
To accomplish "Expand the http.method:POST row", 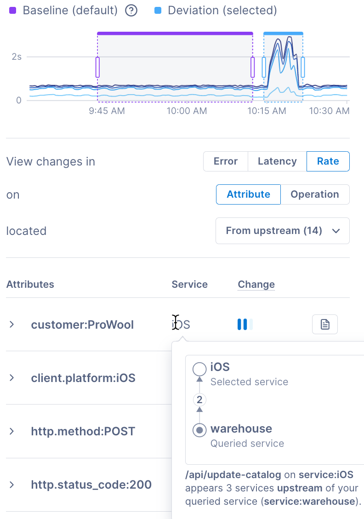I will pyautogui.click(x=12, y=431).
